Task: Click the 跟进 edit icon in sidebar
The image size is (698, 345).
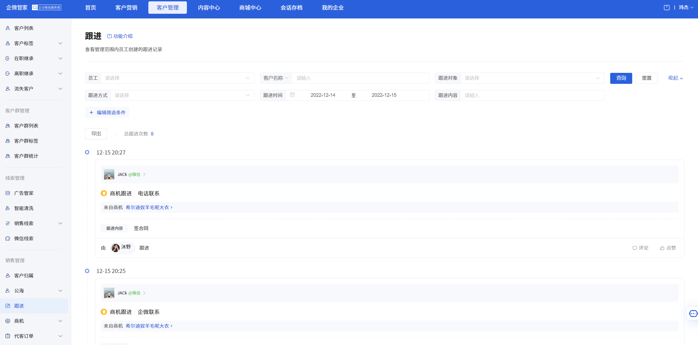Action: click(x=8, y=306)
